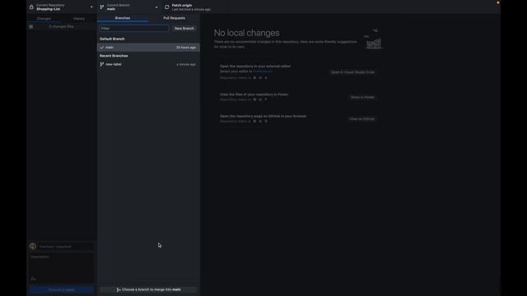Click the lock icon beside Current Repository
The image size is (527, 296).
(31, 7)
